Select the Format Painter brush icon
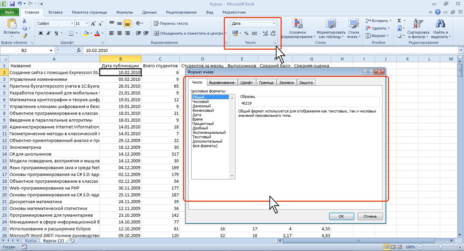The height and width of the screenshot is (251, 464). pyautogui.click(x=24, y=35)
